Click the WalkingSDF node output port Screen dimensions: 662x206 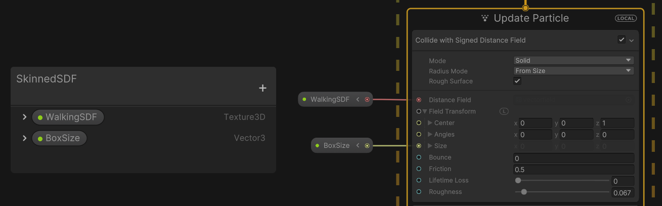coord(367,99)
